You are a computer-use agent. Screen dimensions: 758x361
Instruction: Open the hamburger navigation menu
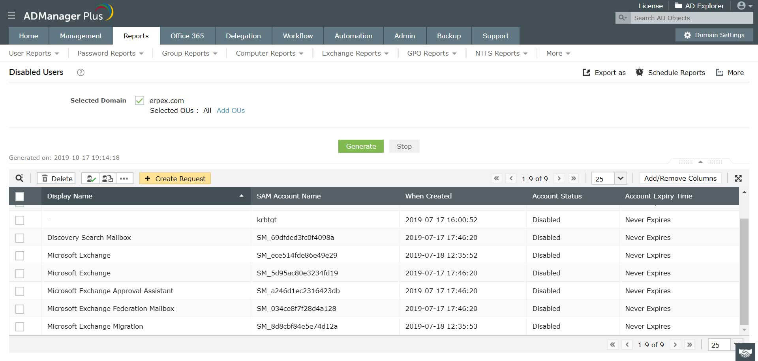pos(11,16)
